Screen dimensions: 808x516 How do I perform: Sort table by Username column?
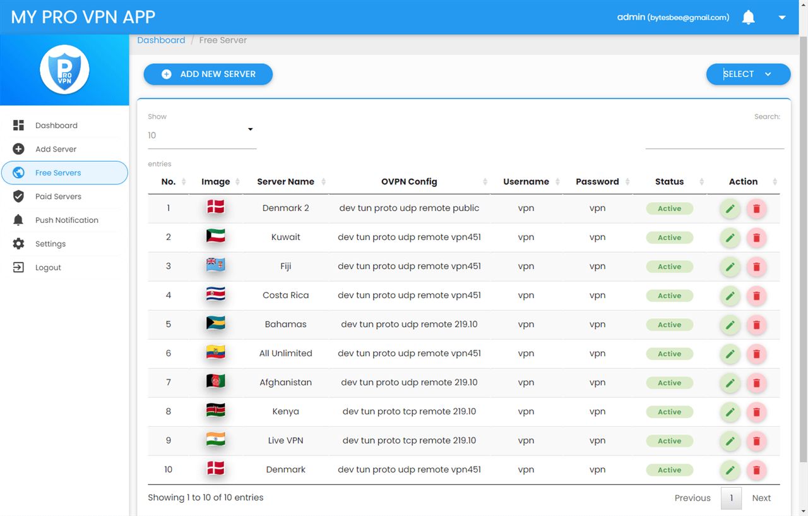click(526, 181)
